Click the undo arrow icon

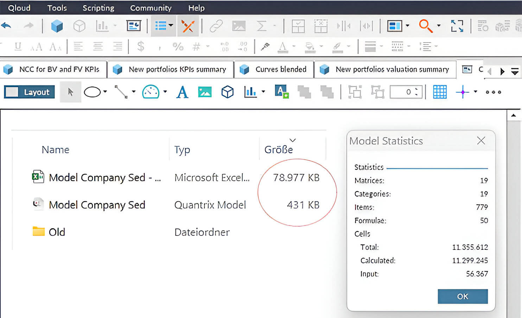[7, 26]
